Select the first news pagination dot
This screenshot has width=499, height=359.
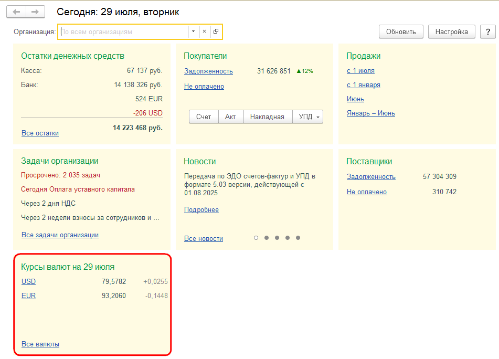(256, 238)
